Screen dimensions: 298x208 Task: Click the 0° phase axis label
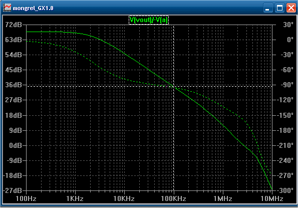pyautogui.click(x=290, y=40)
